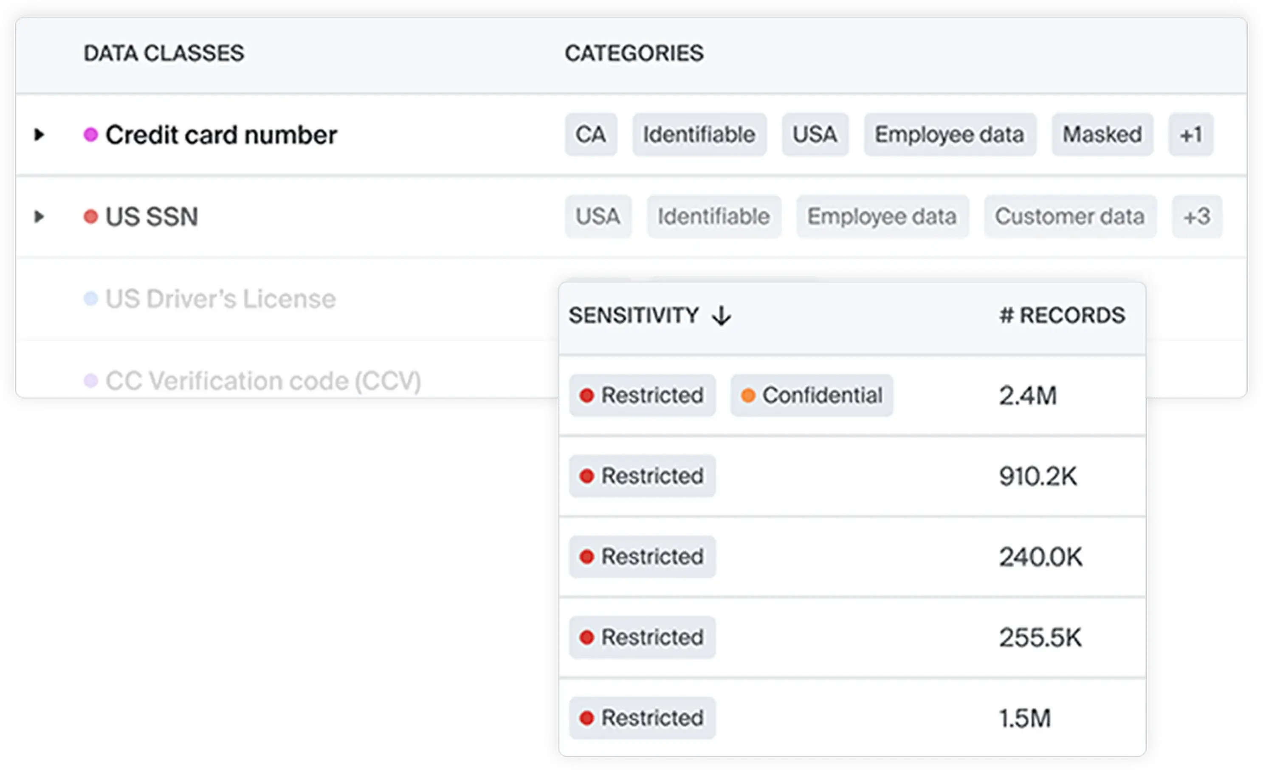Show the +1 more categories chip
This screenshot has width=1263, height=770.
1190,135
